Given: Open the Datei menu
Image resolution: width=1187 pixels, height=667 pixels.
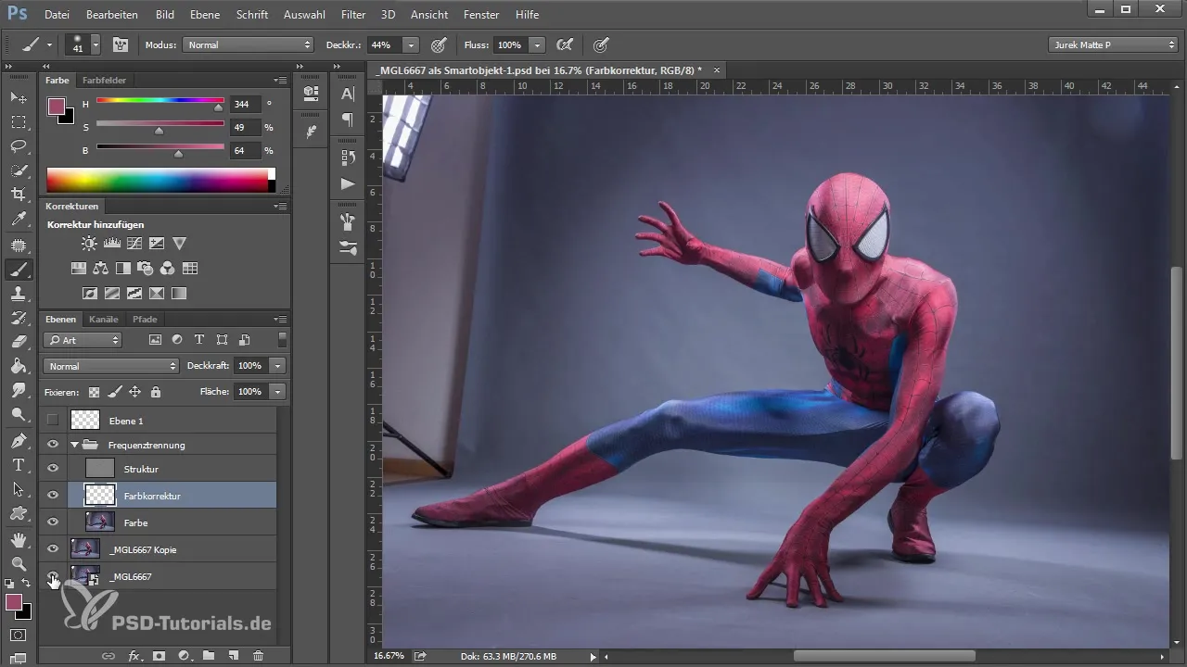Looking at the screenshot, I should (x=57, y=15).
